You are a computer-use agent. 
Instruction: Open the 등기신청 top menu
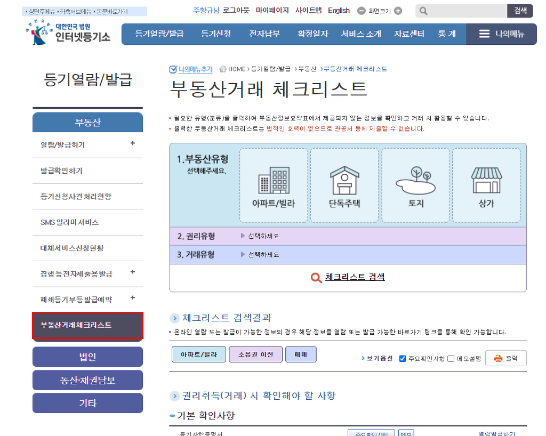216,34
